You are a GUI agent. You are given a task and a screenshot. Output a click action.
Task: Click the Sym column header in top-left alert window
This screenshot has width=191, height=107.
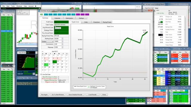(x=9, y=15)
